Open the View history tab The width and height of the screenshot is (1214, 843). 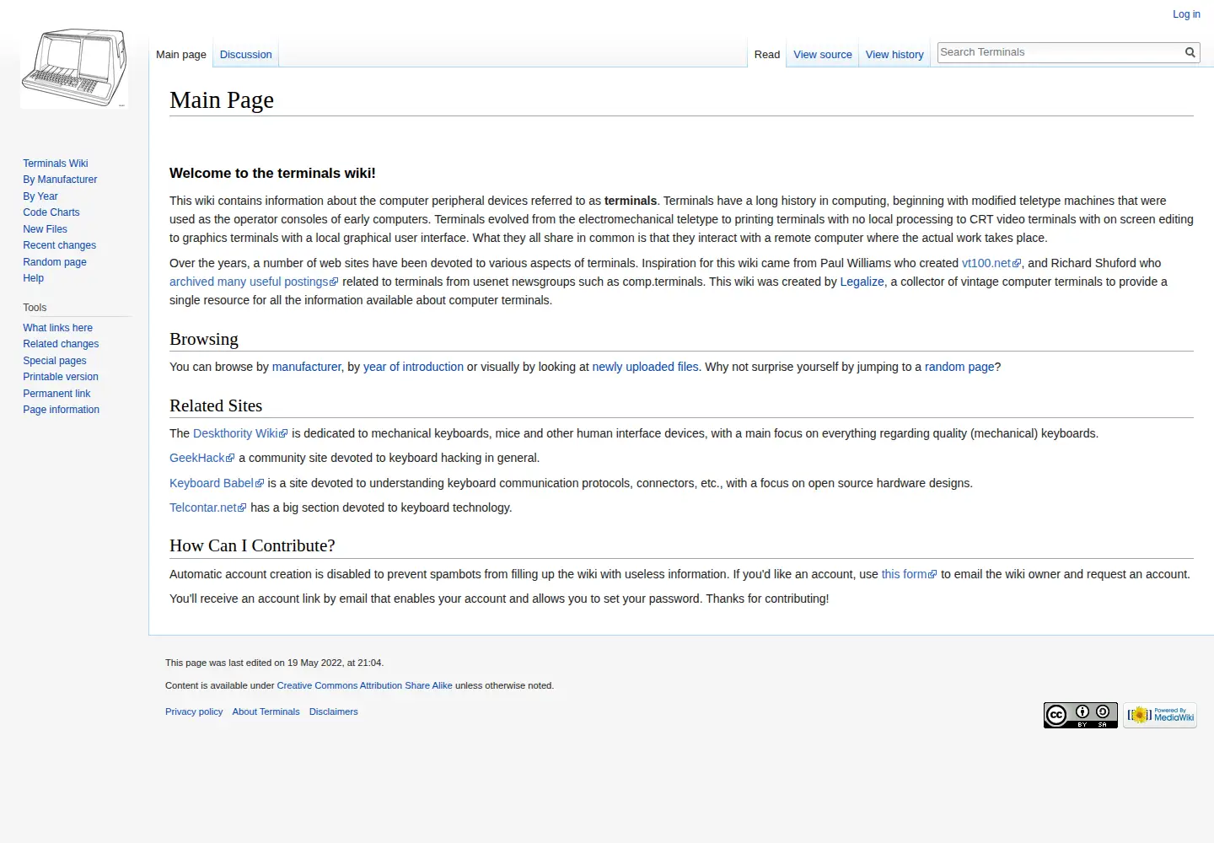pos(894,55)
